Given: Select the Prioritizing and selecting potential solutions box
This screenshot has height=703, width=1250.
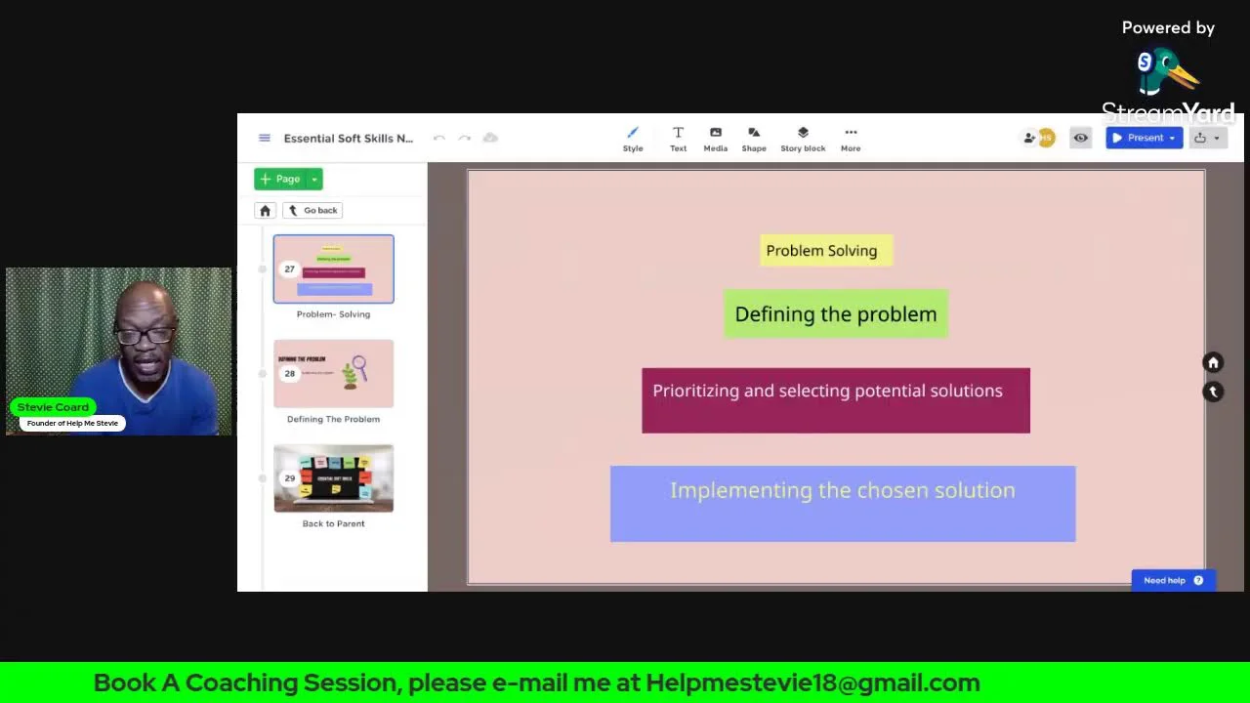Looking at the screenshot, I should 836,400.
